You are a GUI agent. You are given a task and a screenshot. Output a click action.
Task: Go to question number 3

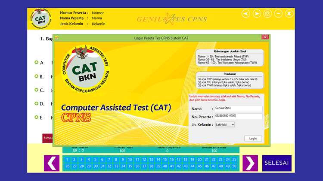pos(81,160)
